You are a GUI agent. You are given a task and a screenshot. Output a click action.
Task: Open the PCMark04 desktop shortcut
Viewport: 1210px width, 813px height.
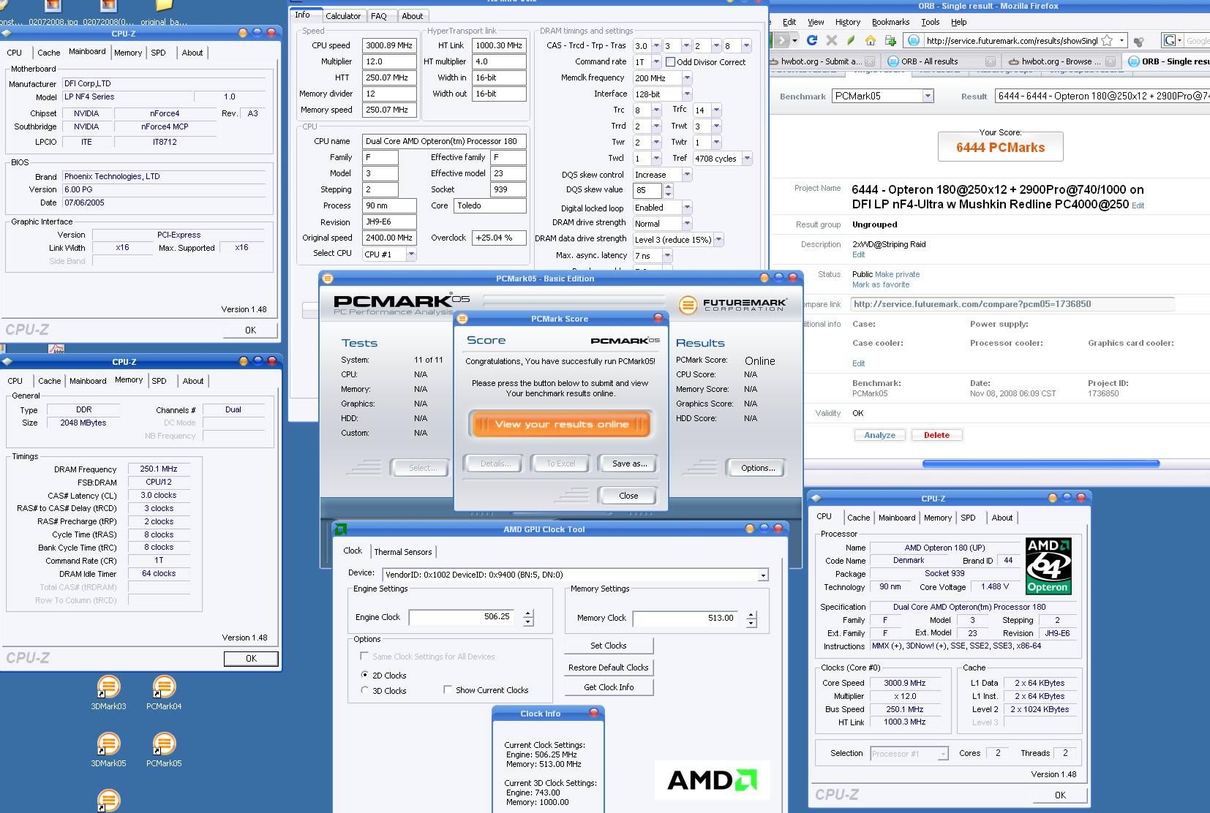[164, 692]
